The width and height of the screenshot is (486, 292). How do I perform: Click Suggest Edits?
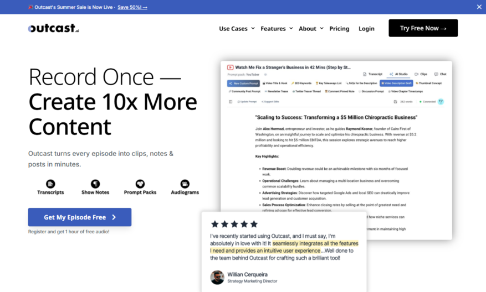[x=270, y=102]
